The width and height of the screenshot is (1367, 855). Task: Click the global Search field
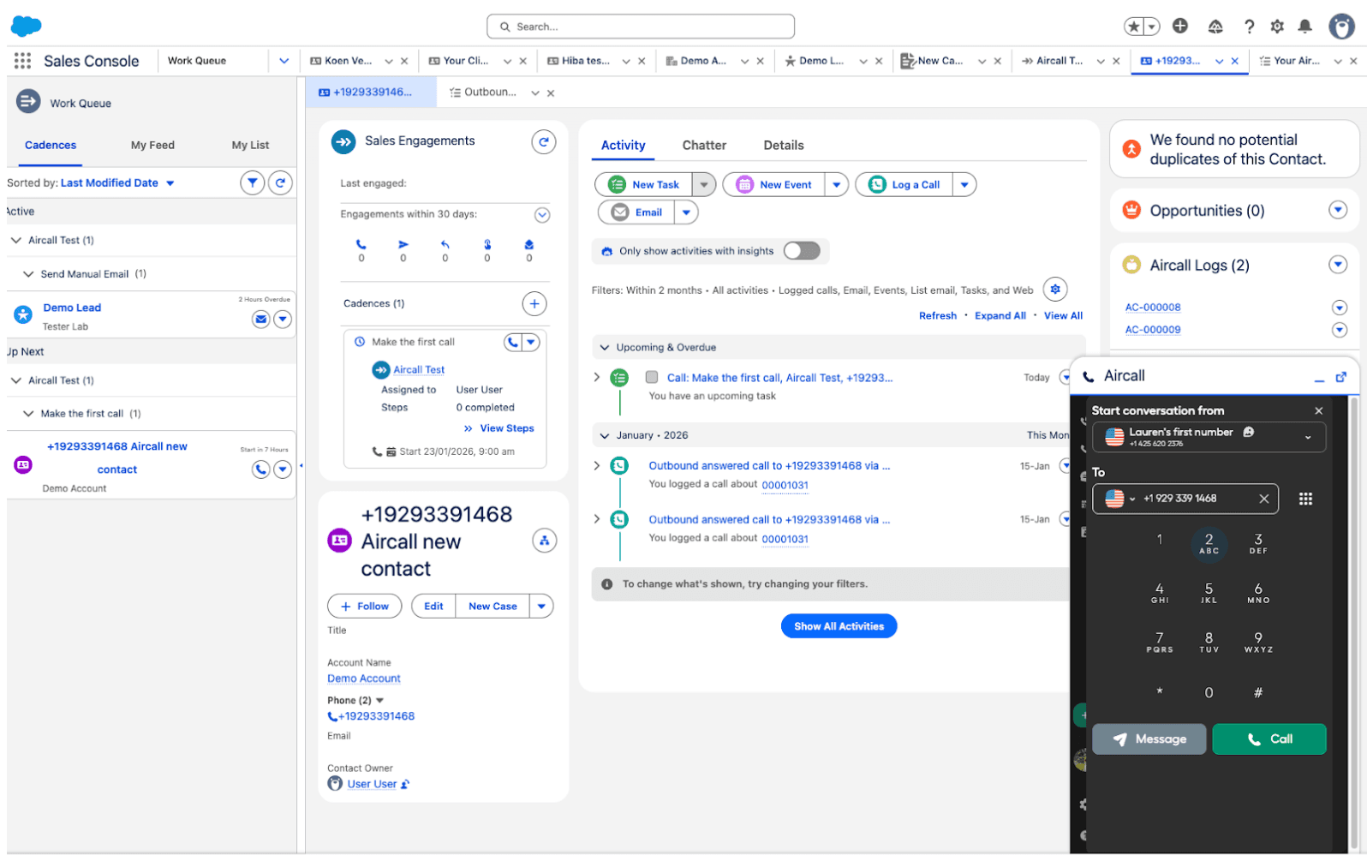pos(641,27)
